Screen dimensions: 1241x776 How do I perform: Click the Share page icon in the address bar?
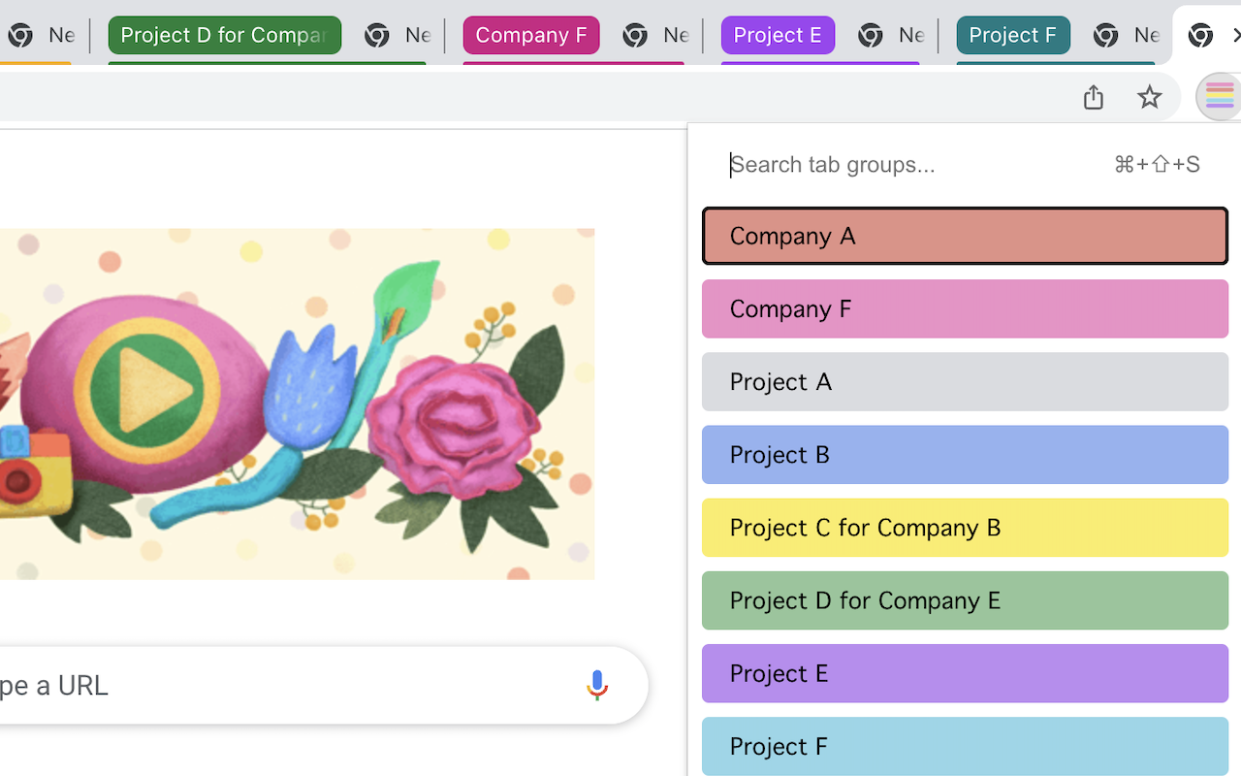pyautogui.click(x=1094, y=97)
